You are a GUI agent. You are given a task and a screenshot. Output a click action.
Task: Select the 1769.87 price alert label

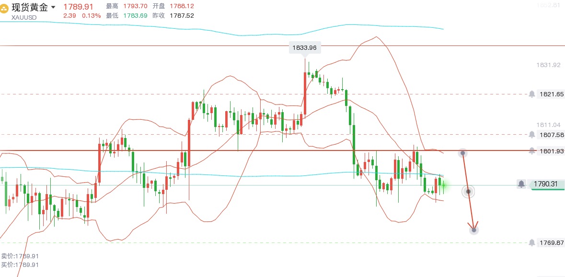pos(551,243)
